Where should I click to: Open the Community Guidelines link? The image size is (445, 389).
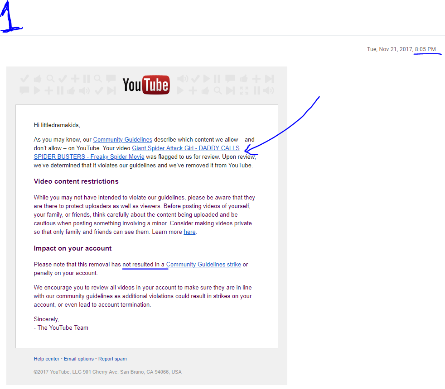click(x=123, y=140)
